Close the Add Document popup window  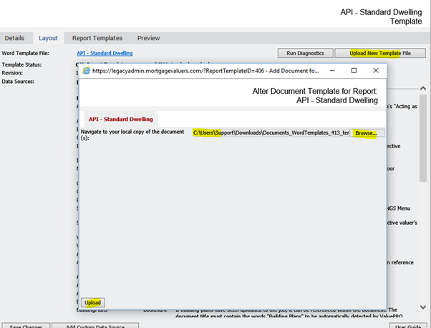point(376,71)
